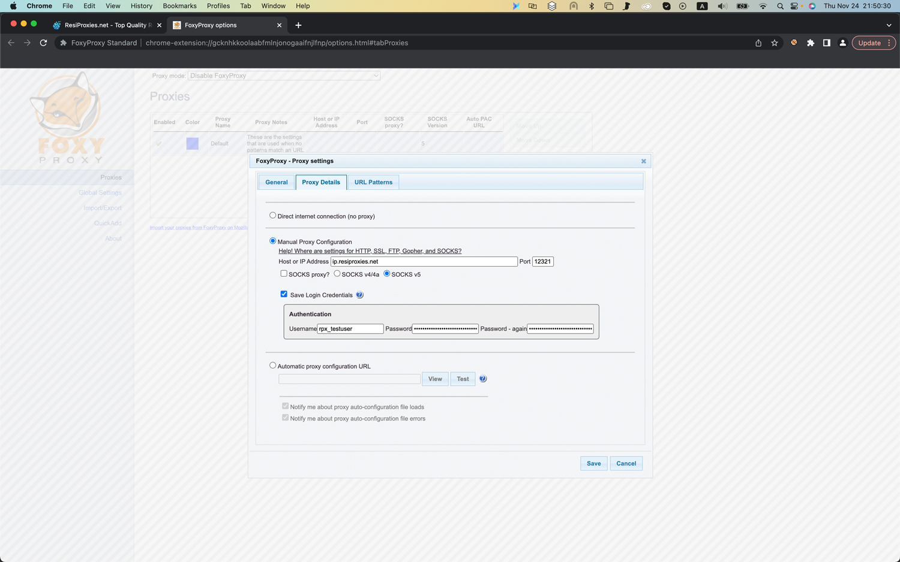Choose SOCKS v4/4a radio button
Viewport: 900px width, 562px height.
coord(337,274)
